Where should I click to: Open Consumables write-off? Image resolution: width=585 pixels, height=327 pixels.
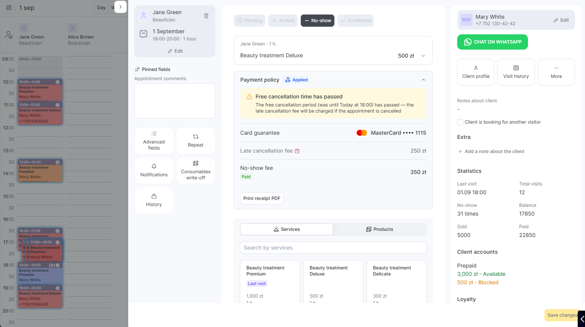click(196, 171)
